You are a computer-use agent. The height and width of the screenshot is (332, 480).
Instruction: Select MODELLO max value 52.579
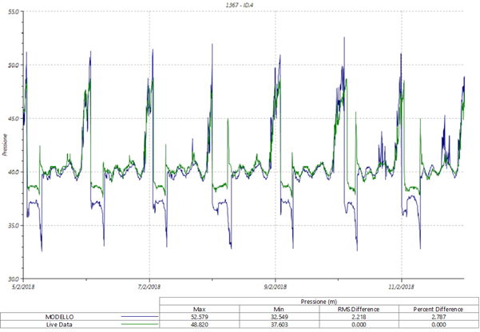(x=200, y=317)
